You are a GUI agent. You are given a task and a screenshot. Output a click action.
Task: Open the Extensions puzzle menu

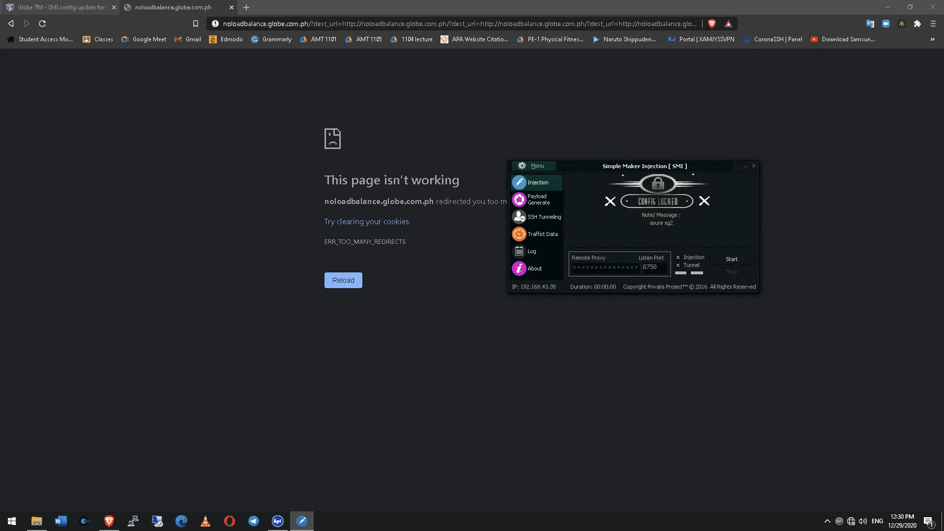(917, 24)
